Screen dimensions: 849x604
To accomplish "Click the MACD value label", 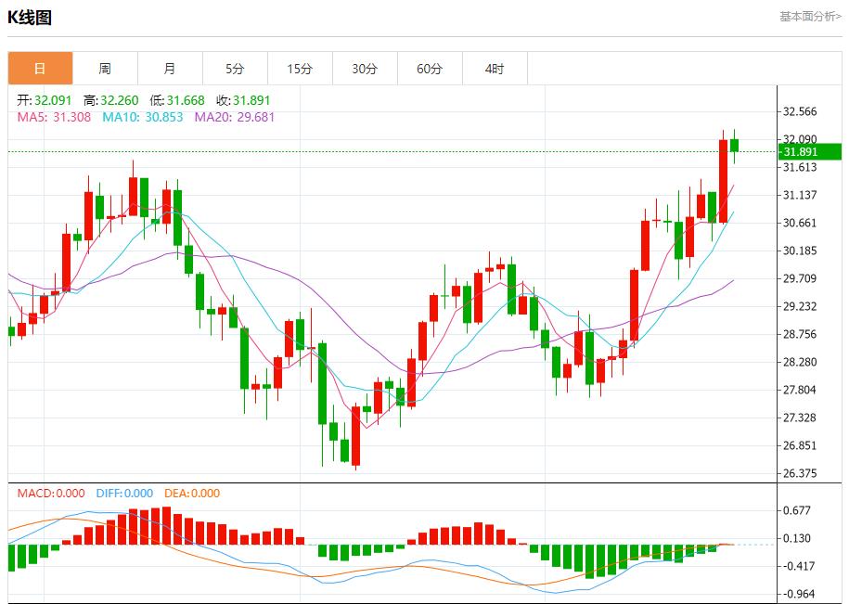I will pyautogui.click(x=51, y=494).
